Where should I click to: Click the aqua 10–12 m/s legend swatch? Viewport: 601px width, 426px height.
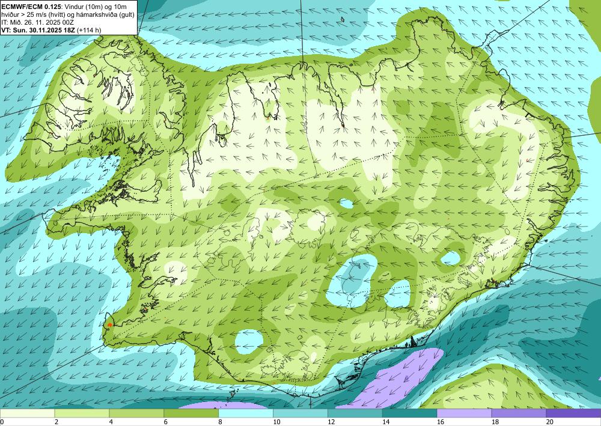300,413
